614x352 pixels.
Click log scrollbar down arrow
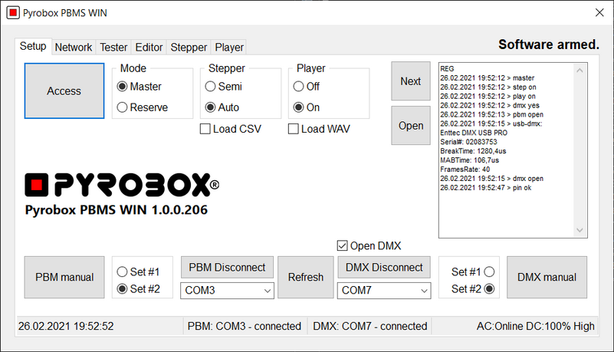coord(580,230)
